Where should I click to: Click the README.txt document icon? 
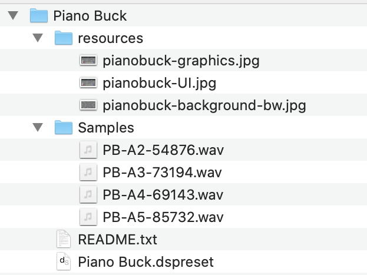click(x=63, y=240)
